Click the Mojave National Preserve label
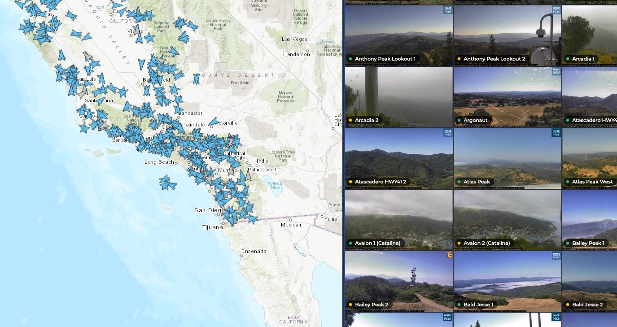The height and width of the screenshot is (327, 617). coord(285,96)
